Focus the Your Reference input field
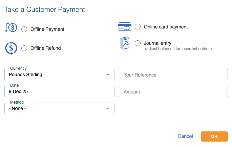The image size is (232, 147). click(x=173, y=75)
